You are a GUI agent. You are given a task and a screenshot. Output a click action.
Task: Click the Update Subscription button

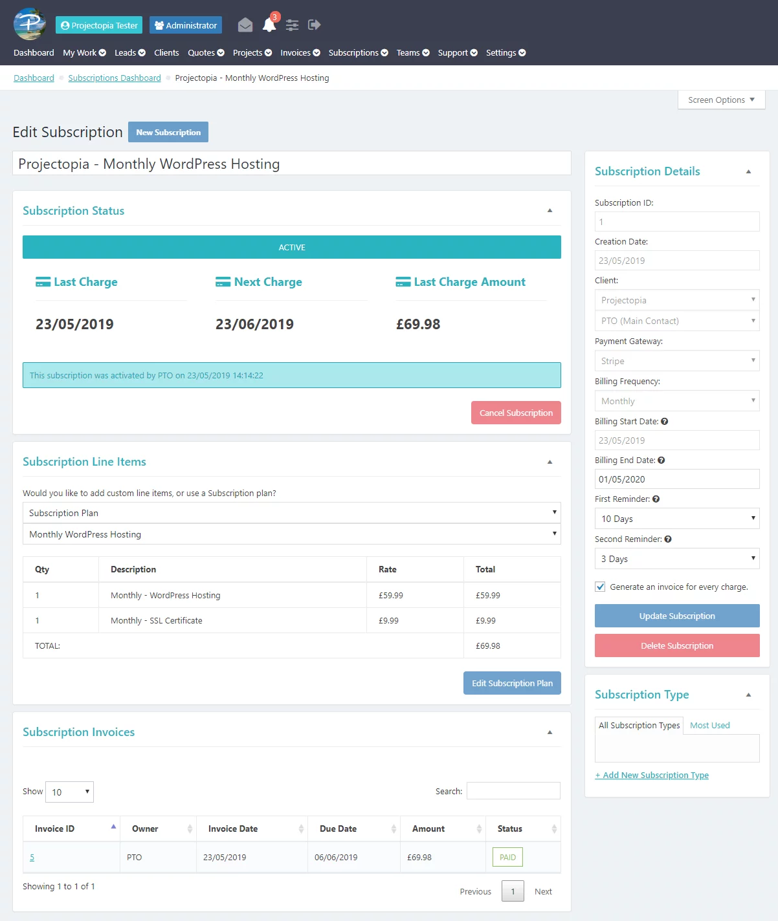[x=677, y=616]
